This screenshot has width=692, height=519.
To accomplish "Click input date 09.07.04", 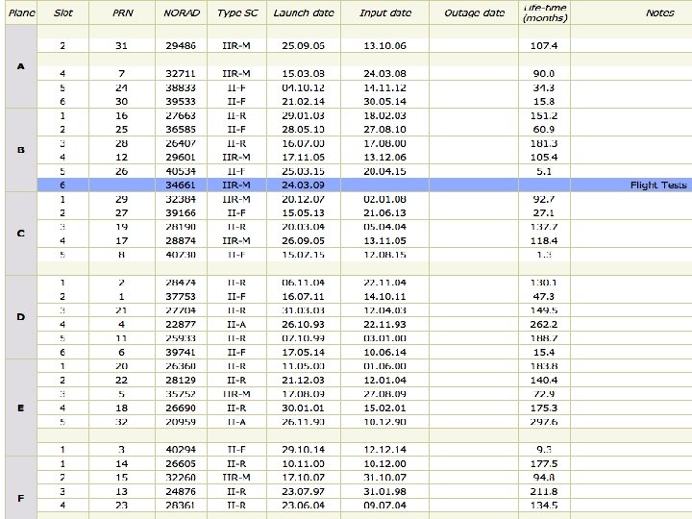I will [384, 505].
